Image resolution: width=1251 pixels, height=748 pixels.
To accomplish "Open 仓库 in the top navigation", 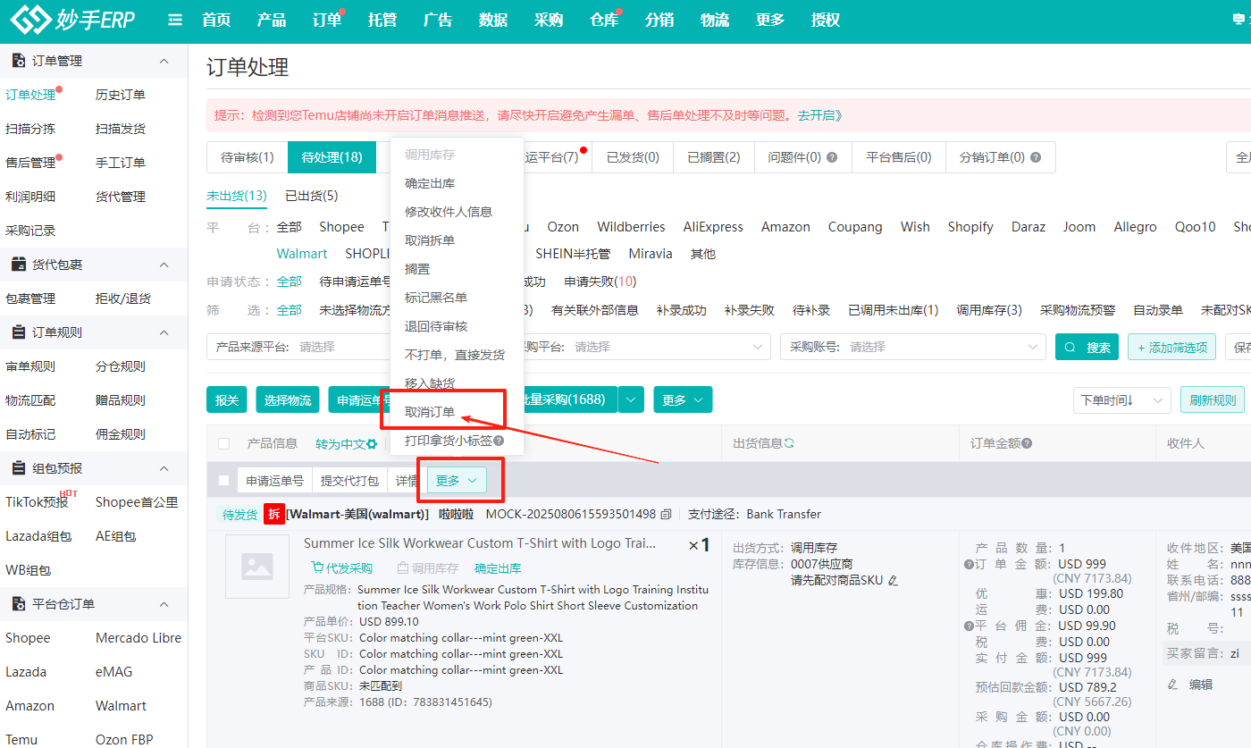I will pos(605,20).
